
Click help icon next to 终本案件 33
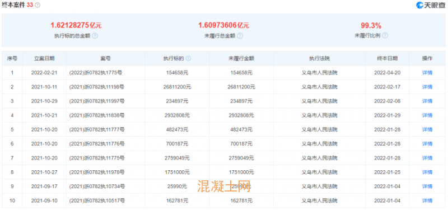[x=38, y=5]
